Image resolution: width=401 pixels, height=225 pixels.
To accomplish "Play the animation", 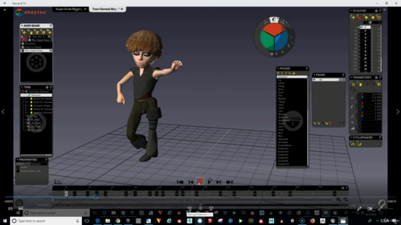I will [209, 182].
